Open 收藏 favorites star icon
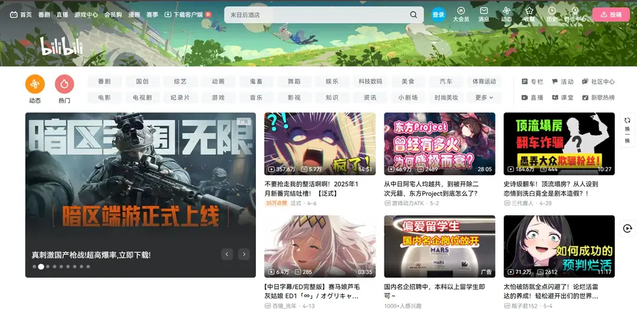 click(x=529, y=14)
